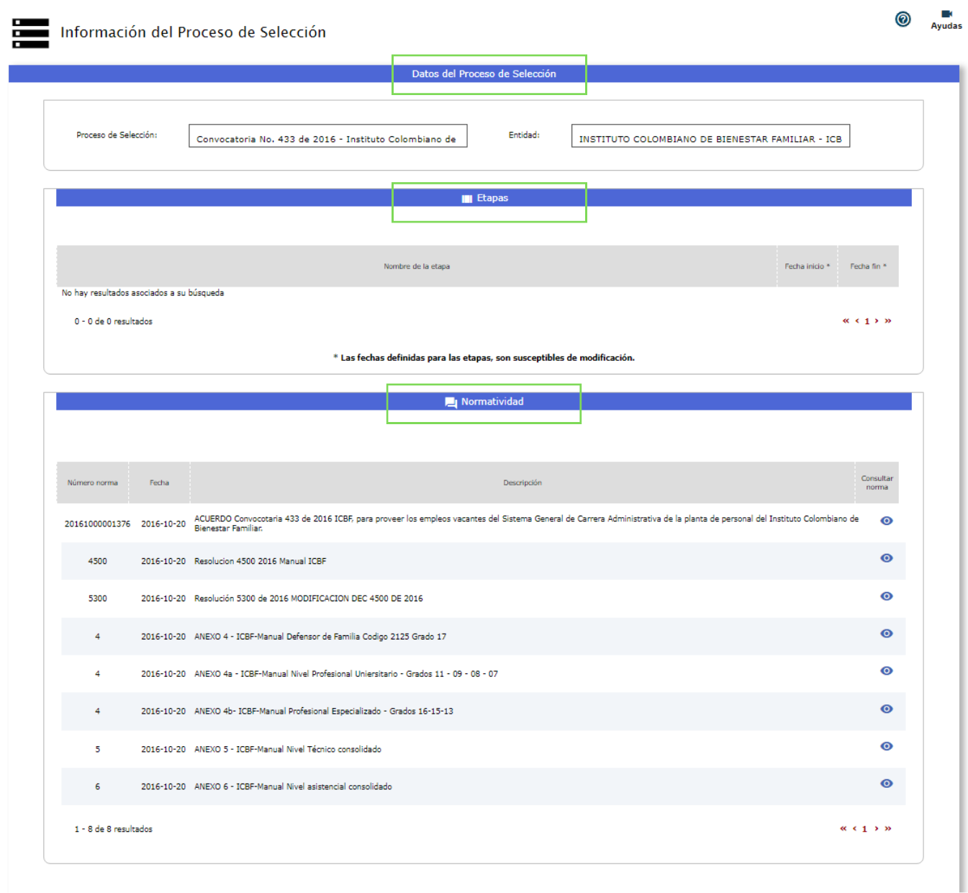View norm 20161000001376 ACUERDO via eye icon
Viewport: 968px width, 893px height.
tap(887, 521)
